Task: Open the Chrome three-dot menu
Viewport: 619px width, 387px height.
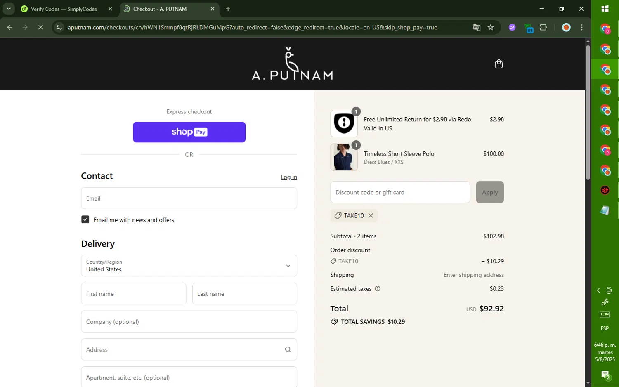Action: [x=582, y=28]
